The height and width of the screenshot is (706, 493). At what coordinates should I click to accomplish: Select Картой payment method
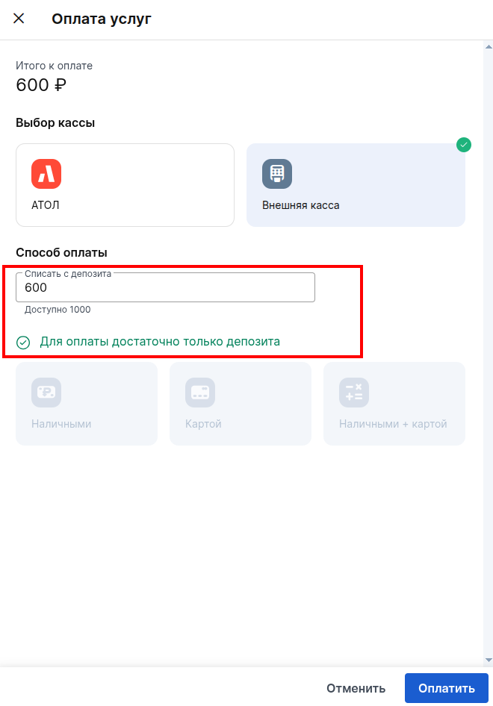[x=241, y=404]
